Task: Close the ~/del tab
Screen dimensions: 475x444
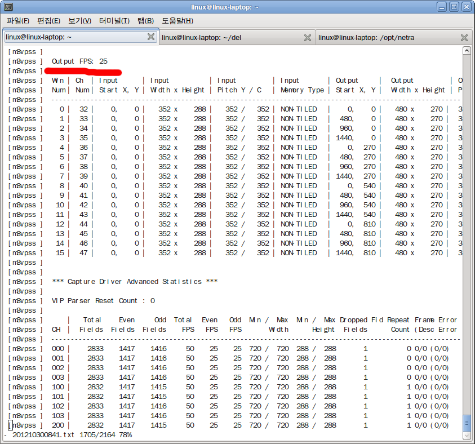Action: point(308,38)
